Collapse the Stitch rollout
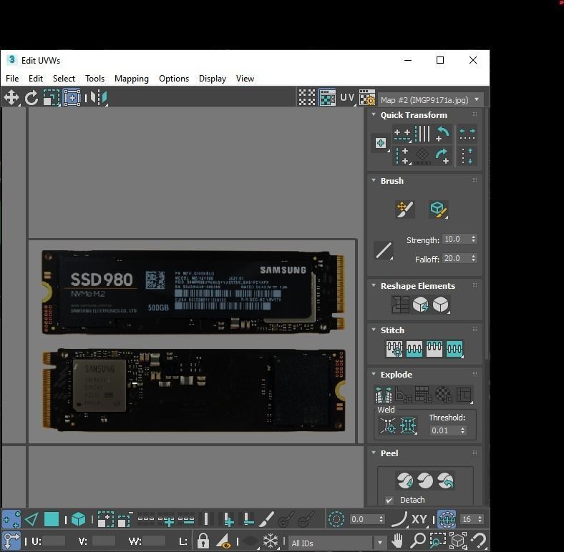564x552 pixels. pyautogui.click(x=374, y=330)
